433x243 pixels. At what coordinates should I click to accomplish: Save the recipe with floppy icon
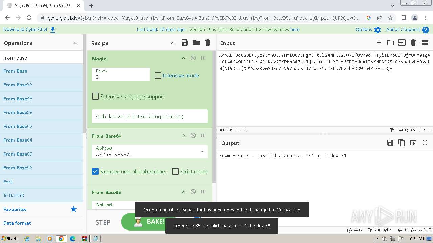coord(184,43)
